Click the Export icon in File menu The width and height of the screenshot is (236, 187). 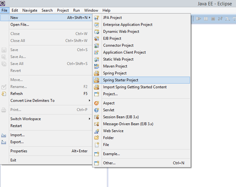(x=3, y=142)
